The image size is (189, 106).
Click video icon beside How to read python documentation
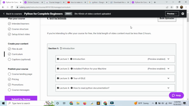[71, 88]
